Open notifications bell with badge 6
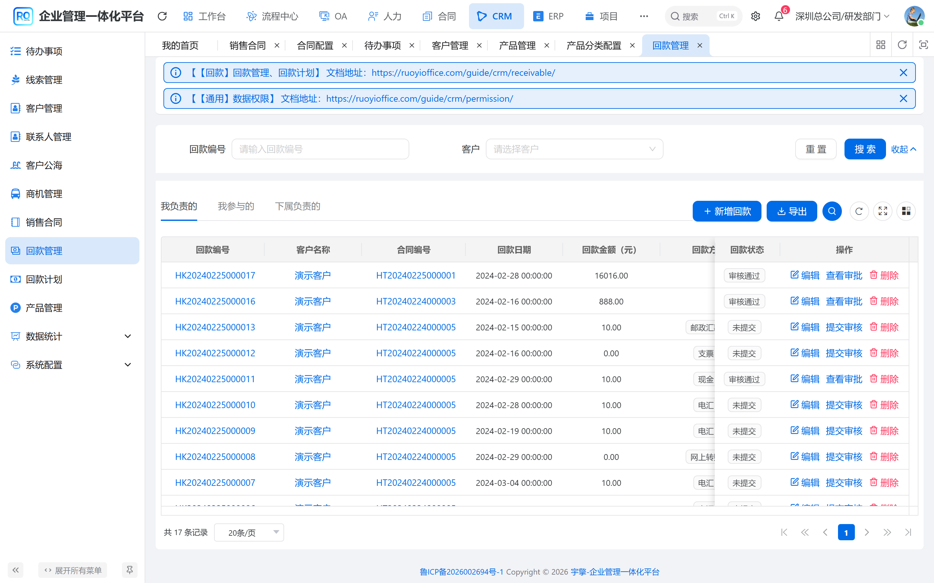Viewport: 934px width, 583px height. (779, 16)
